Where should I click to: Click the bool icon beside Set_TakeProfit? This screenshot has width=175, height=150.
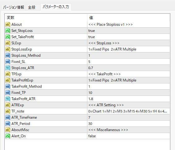(8, 37)
